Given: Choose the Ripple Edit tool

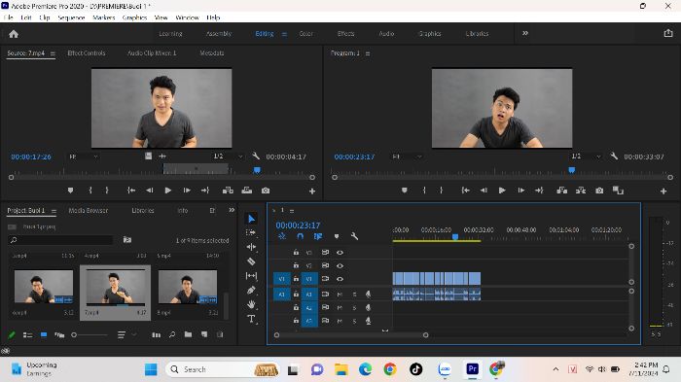Looking at the screenshot, I should pos(251,247).
